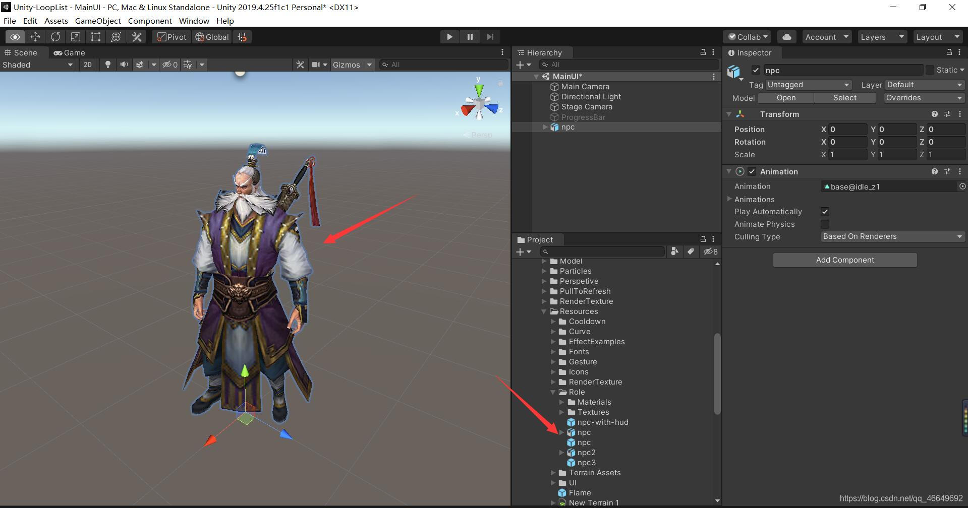Open the GameObject menu
The width and height of the screenshot is (968, 508).
(x=98, y=21)
